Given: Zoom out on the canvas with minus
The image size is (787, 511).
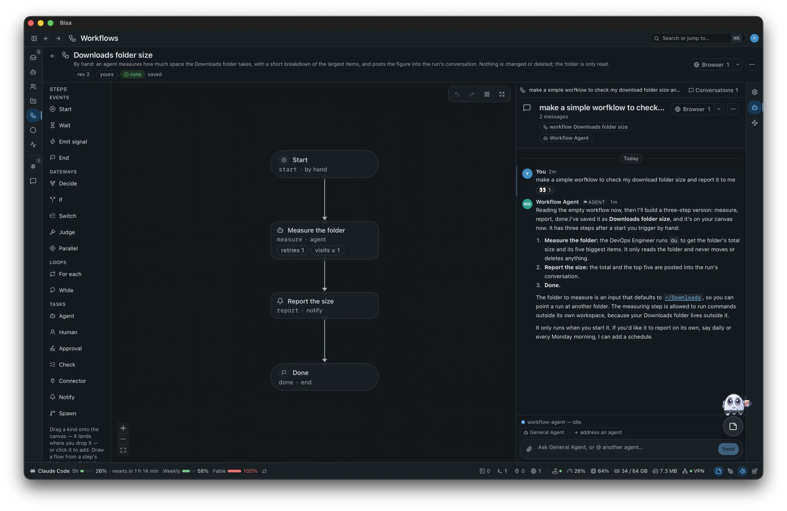Looking at the screenshot, I should point(123,439).
